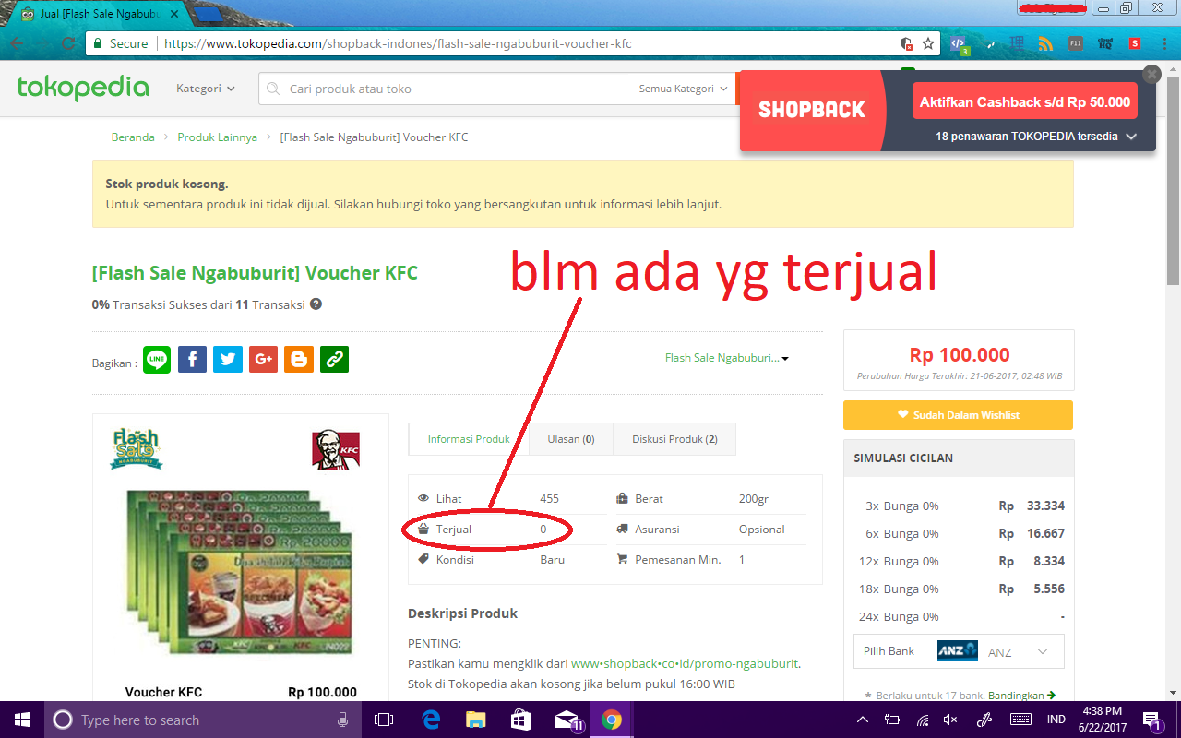The height and width of the screenshot is (738, 1181).
Task: Click the 12x Bunga 0% installment row
Action: pyautogui.click(x=959, y=562)
